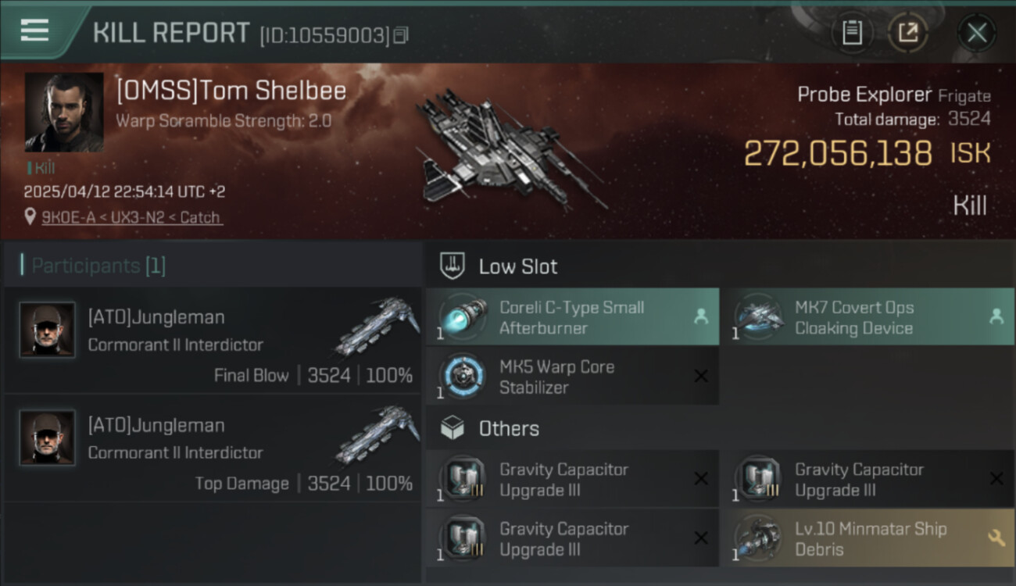
Task: Tap the person icon on Coreli Afterburner
Action: click(x=700, y=317)
